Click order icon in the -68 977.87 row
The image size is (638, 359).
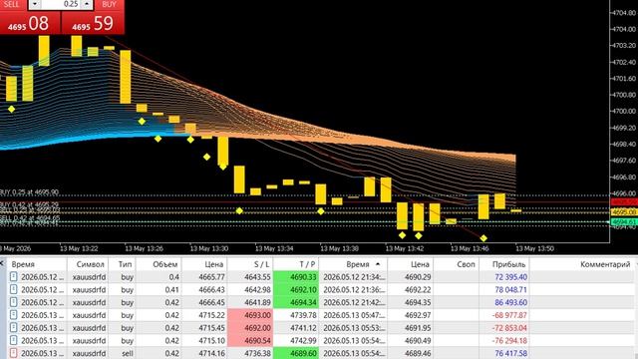click(x=13, y=315)
